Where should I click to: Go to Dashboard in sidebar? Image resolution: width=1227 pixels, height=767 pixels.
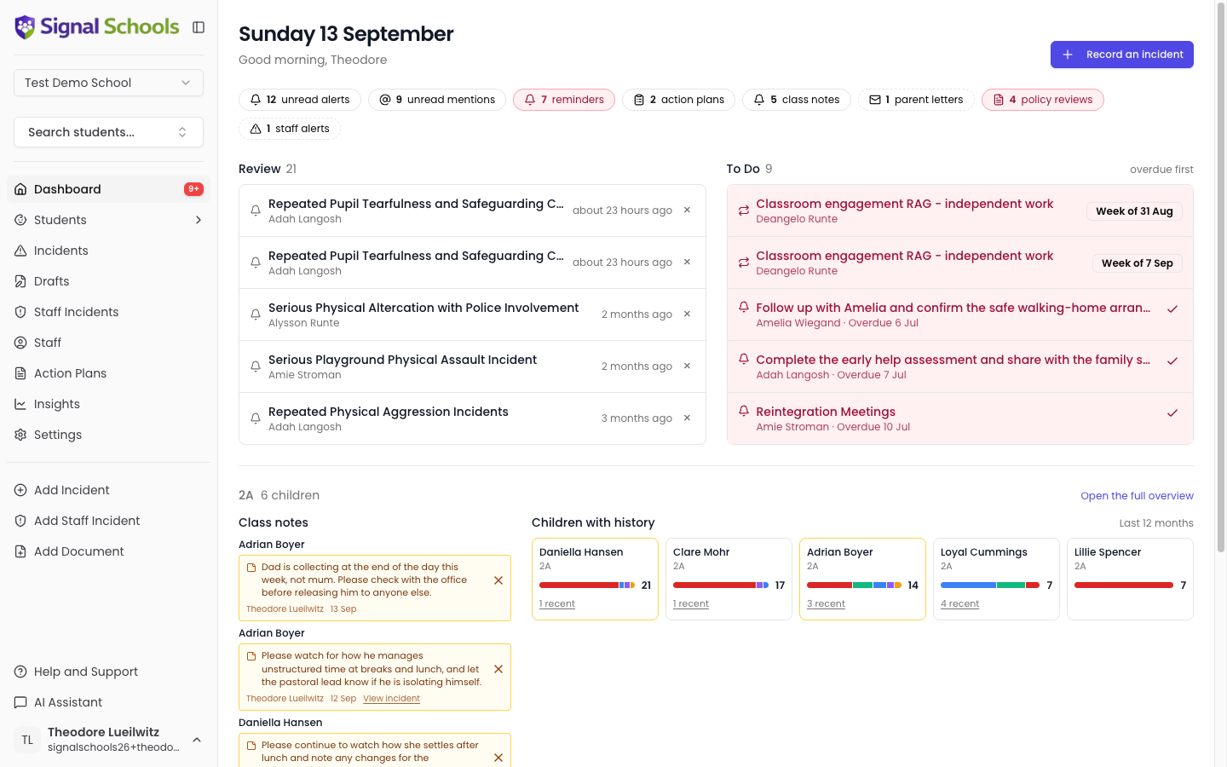(108, 189)
